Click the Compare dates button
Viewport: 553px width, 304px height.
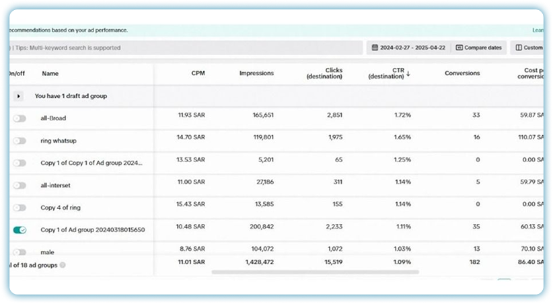(x=478, y=48)
